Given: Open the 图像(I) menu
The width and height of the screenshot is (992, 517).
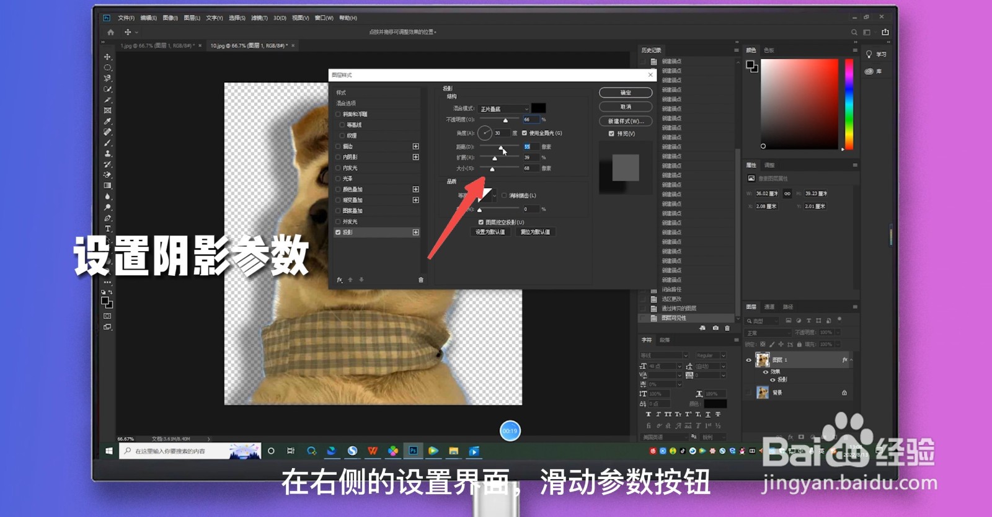Looking at the screenshot, I should [170, 18].
